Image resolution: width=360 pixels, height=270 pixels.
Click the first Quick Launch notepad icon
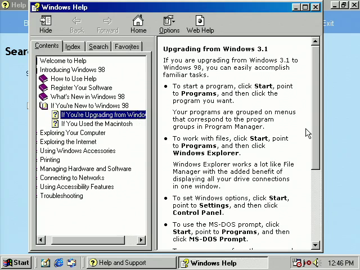[x=46, y=263]
